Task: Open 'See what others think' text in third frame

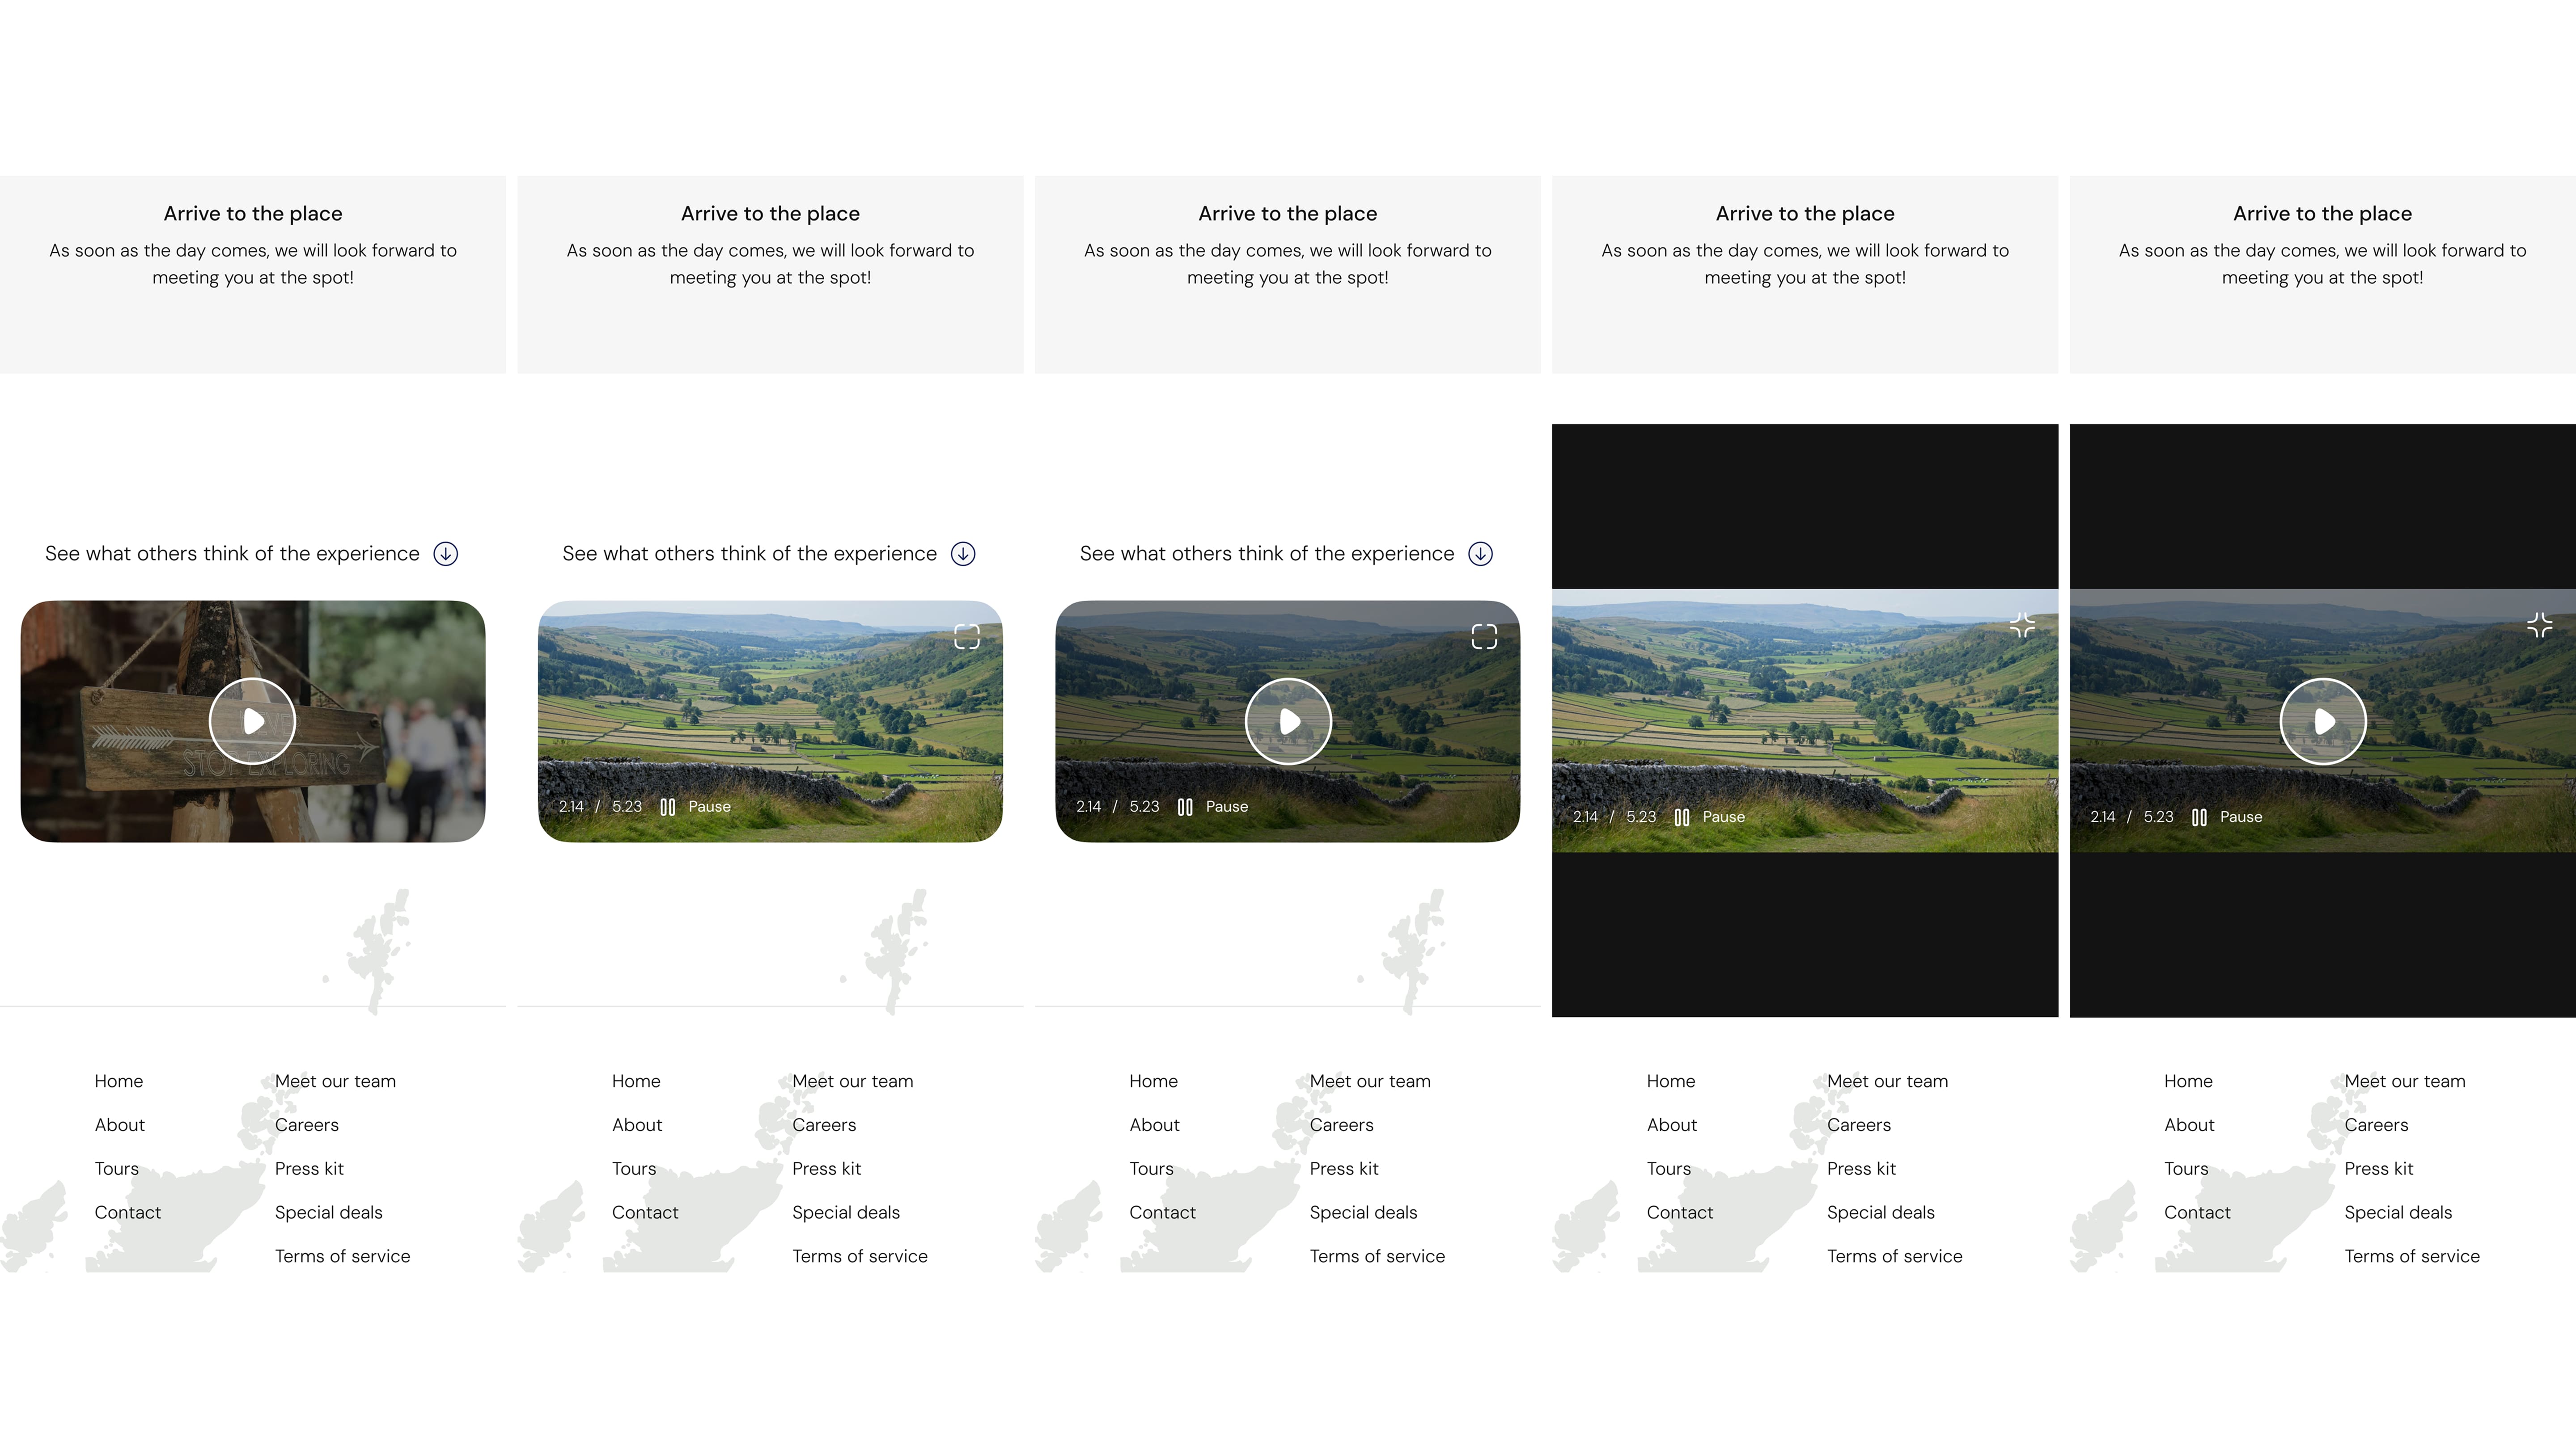Action: pos(1267,554)
